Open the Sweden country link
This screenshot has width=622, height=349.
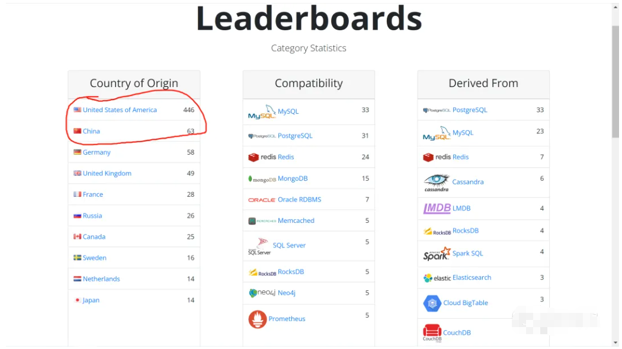click(94, 258)
